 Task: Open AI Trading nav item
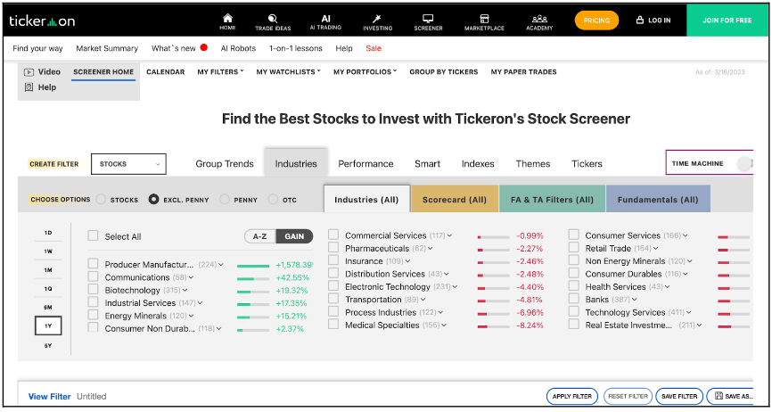pyautogui.click(x=325, y=22)
